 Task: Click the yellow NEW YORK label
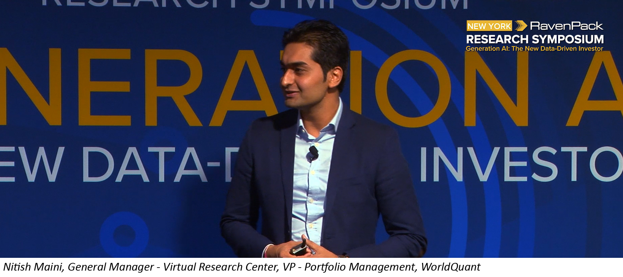coord(489,26)
